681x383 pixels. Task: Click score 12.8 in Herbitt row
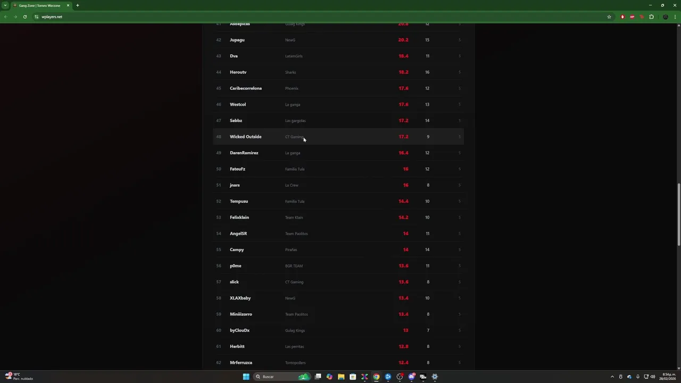(403, 346)
